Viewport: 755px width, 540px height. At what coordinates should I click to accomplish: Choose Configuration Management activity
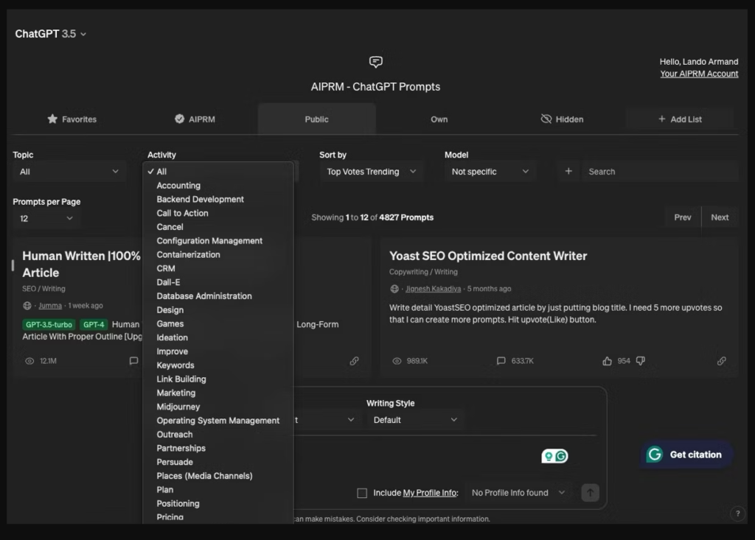(218, 241)
